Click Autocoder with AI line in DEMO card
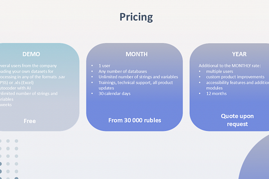Image resolution: width=269 pixels, height=179 pixels. pyautogui.click(x=16, y=88)
